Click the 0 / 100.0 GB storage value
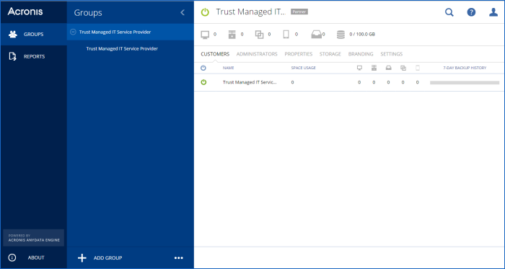This screenshot has height=269, width=505. click(x=362, y=35)
